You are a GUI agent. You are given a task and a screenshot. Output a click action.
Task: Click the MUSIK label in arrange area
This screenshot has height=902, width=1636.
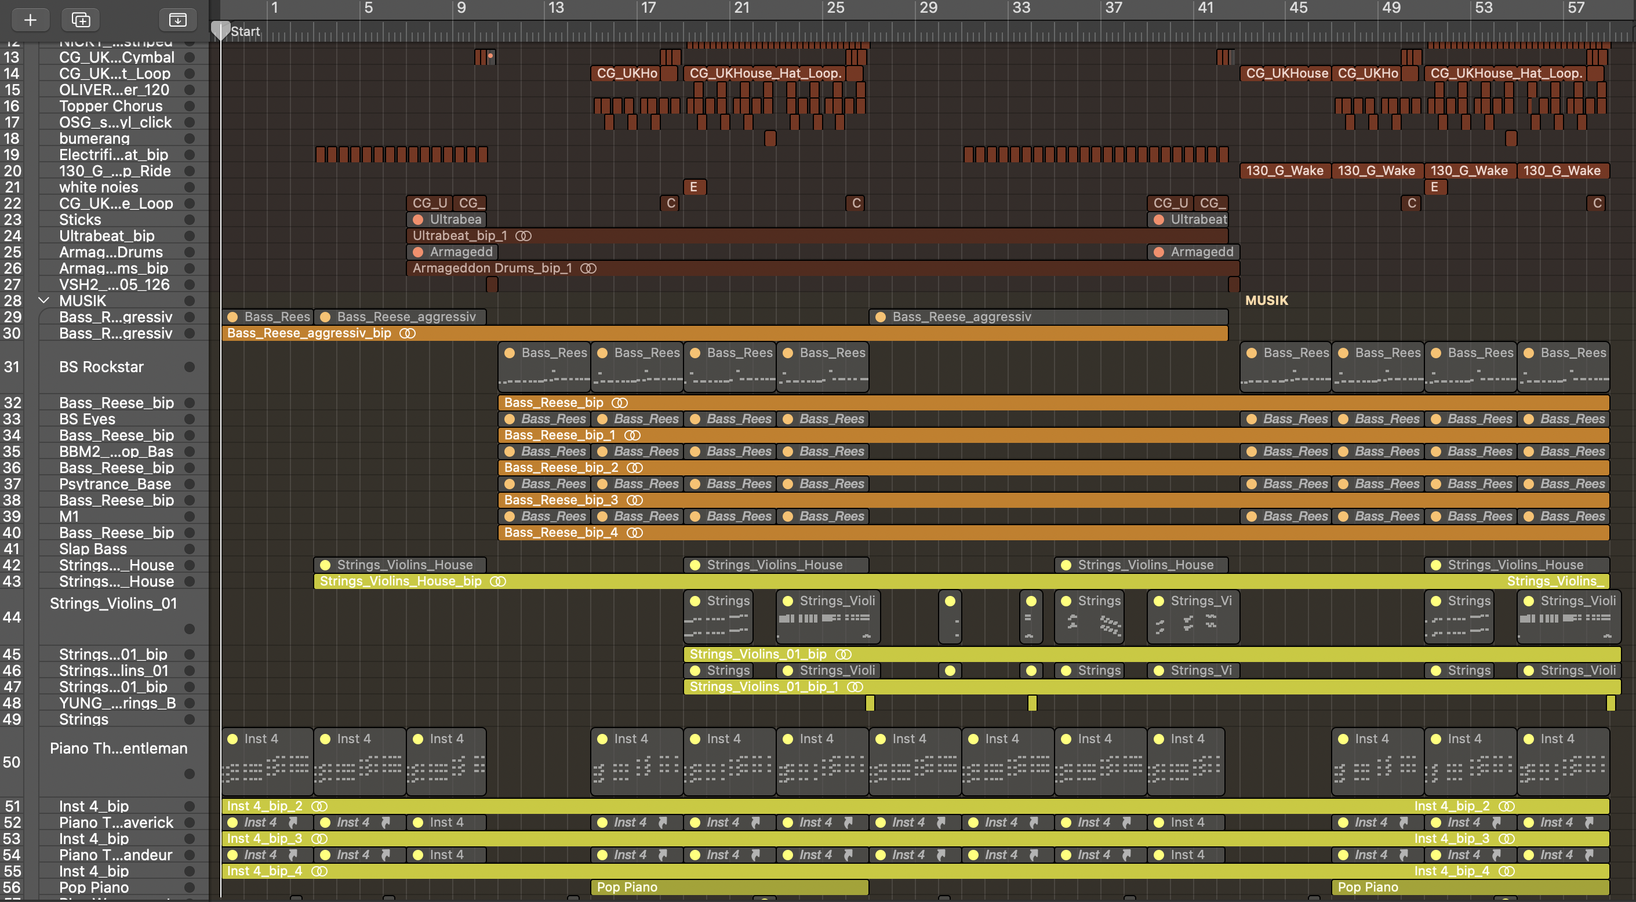click(1266, 300)
